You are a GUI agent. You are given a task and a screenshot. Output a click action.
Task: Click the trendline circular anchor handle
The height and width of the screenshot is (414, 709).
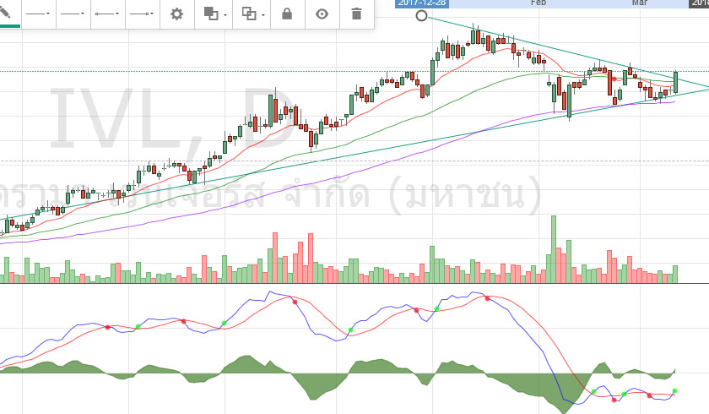[x=421, y=16]
